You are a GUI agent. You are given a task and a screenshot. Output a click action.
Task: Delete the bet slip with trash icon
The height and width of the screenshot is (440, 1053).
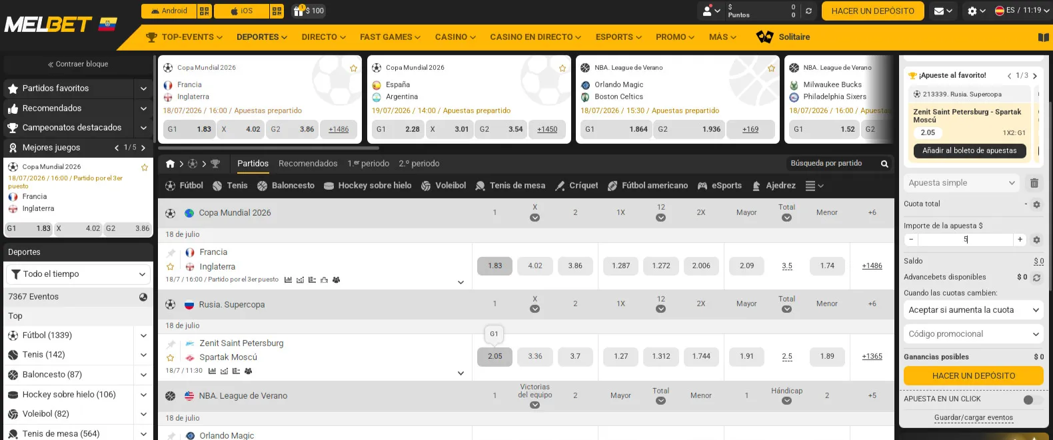1034,183
